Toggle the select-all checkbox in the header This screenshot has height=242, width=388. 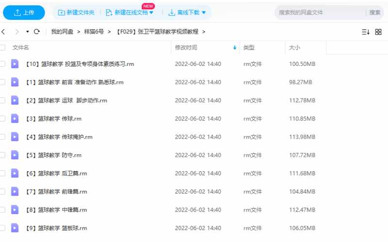[2, 48]
